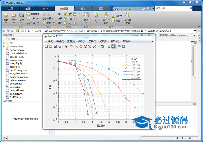Toggle the Insert Colorbar button in Figure toolbar
Viewport: 203px width, 142px height.
pos(109,46)
